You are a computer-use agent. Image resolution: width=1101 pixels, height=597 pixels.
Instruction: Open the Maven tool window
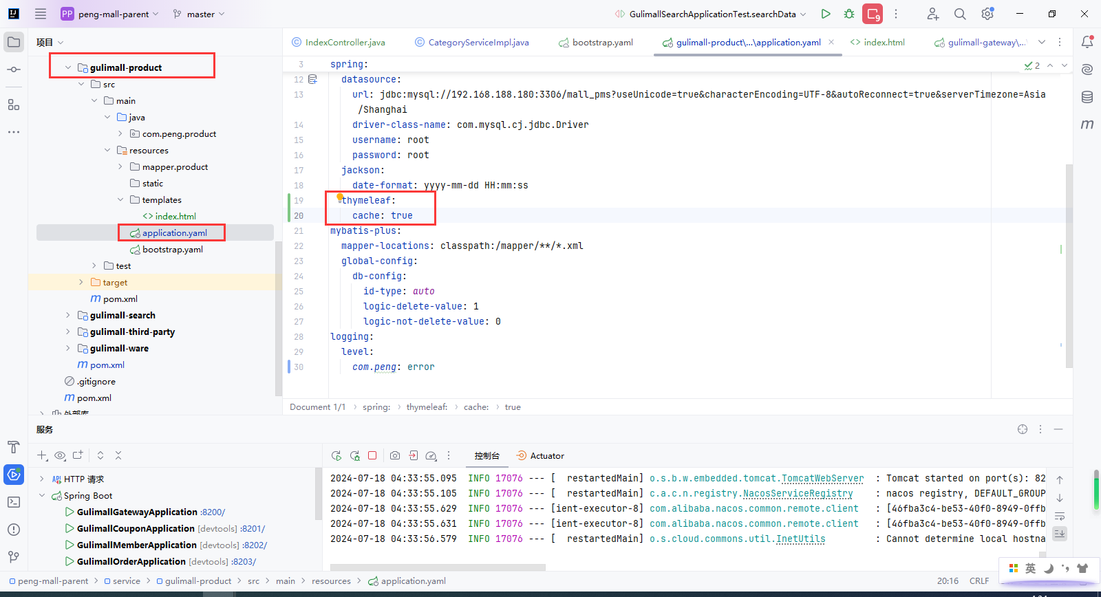[x=1087, y=124]
